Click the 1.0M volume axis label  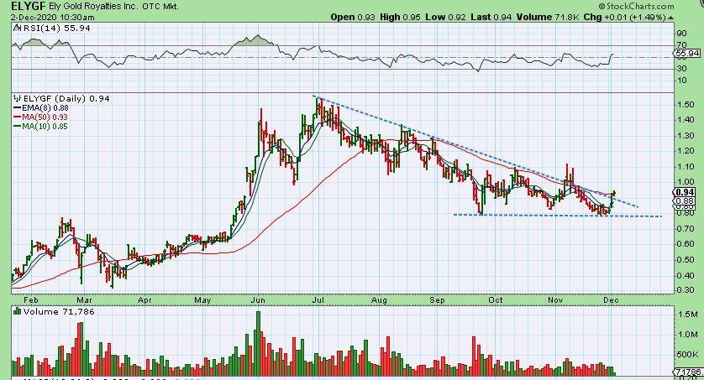688,335
